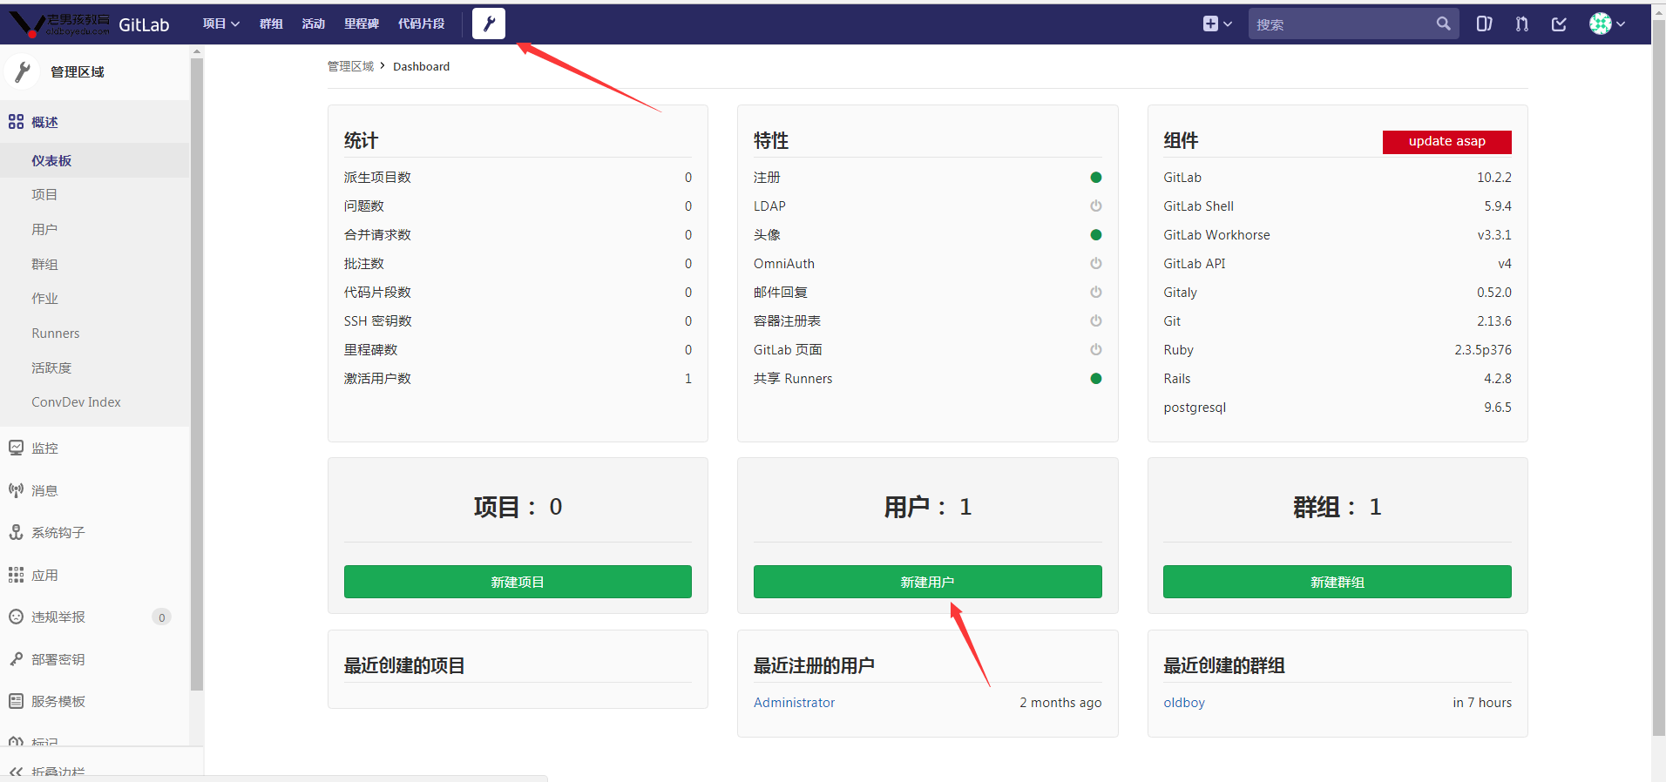Select Runners in the sidebar overview
This screenshot has height=782, width=1666.
tap(56, 333)
